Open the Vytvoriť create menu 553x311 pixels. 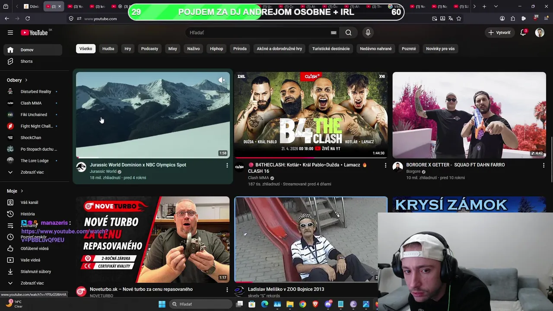pyautogui.click(x=499, y=32)
